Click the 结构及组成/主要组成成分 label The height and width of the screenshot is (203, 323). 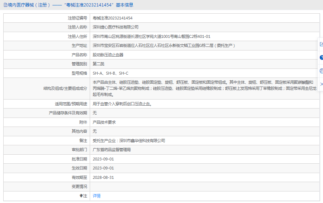coord(65,88)
